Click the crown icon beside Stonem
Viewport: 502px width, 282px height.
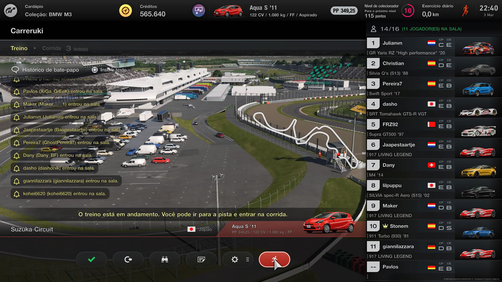point(385,226)
